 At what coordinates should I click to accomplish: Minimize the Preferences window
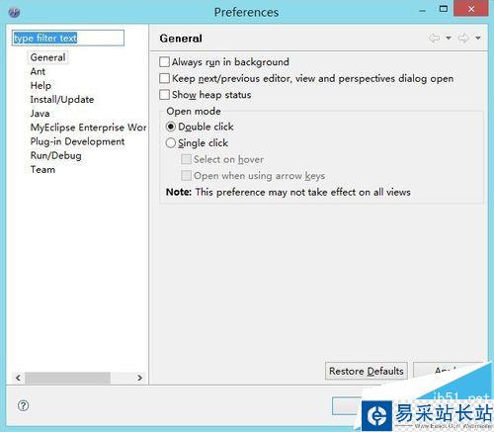[423, 11]
